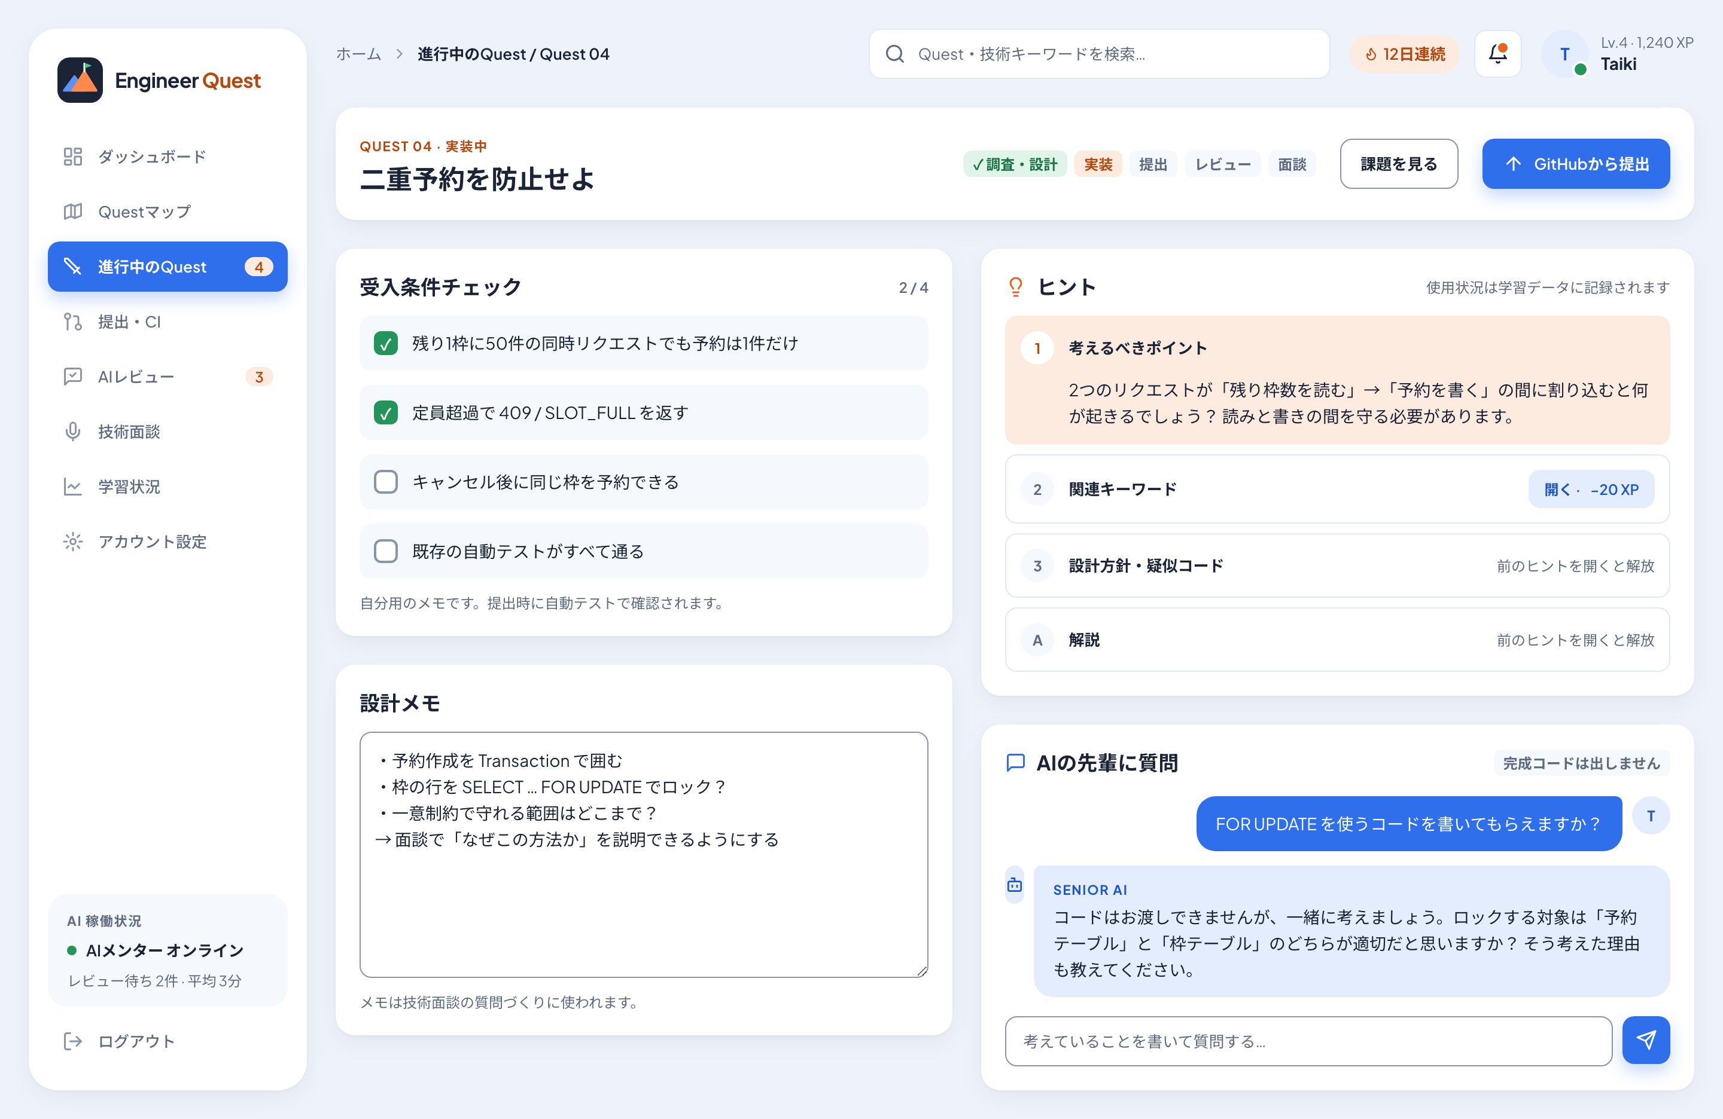
Task: Select 進行中のQuest sidebar item
Action: coord(168,266)
